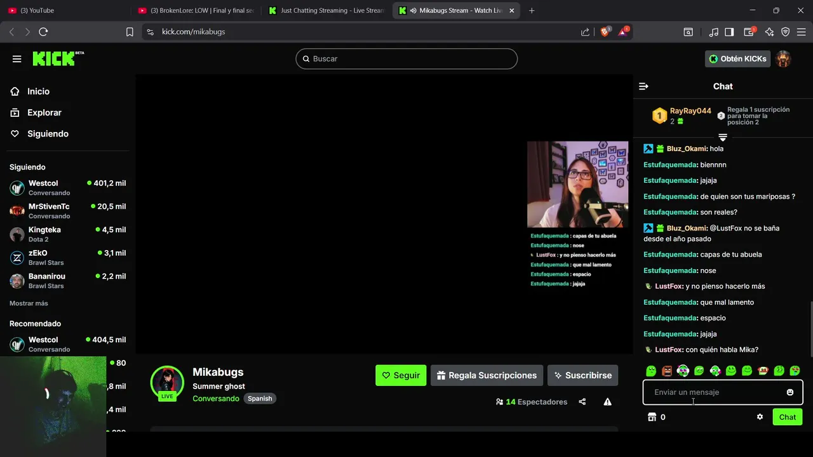
Task: Send message with the green Chat button
Action: click(788, 417)
